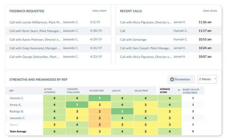Screen dimensions: 229x139
Task: Click Jarred H. on the 10:24 am call
Action: (179, 48)
